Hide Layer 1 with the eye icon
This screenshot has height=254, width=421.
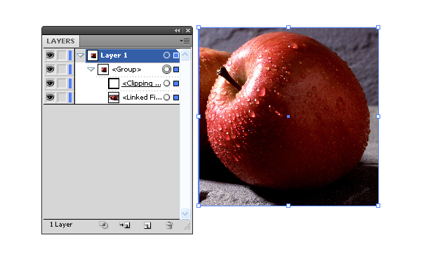51,55
